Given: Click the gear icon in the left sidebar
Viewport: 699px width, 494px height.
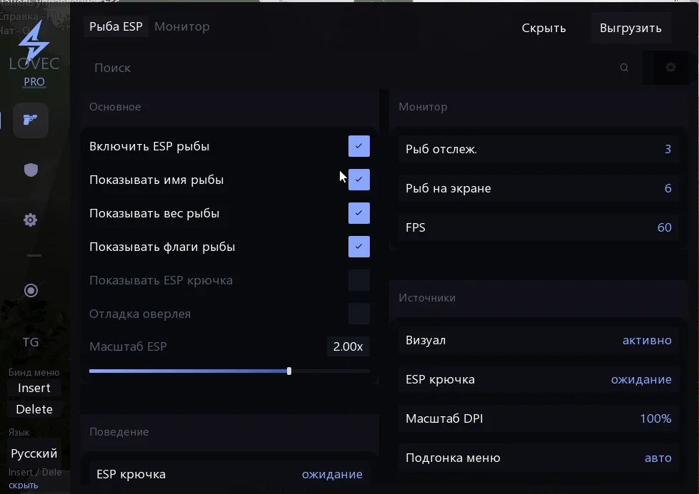Looking at the screenshot, I should 30,220.
